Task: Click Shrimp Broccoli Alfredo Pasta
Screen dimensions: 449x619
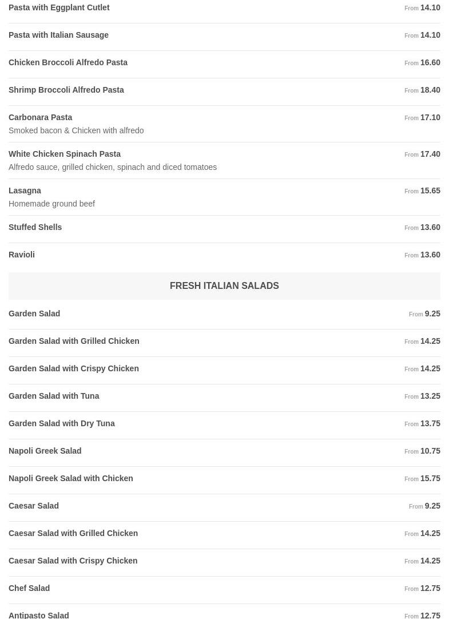Action: coord(66,90)
